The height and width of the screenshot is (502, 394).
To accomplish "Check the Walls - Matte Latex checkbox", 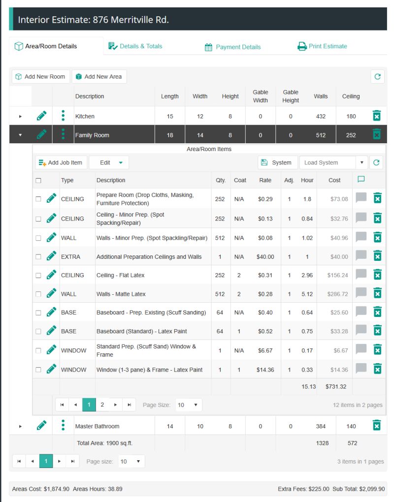I will [38, 294].
